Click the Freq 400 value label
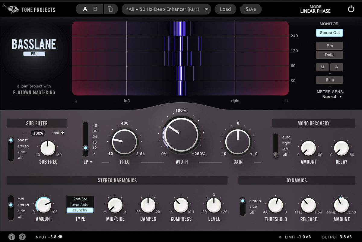 pos(125,123)
